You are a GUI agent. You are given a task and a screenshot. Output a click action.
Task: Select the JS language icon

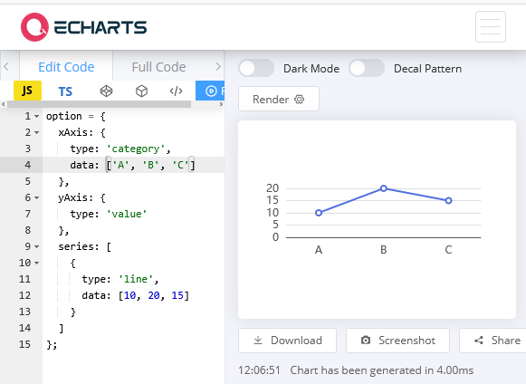(27, 91)
